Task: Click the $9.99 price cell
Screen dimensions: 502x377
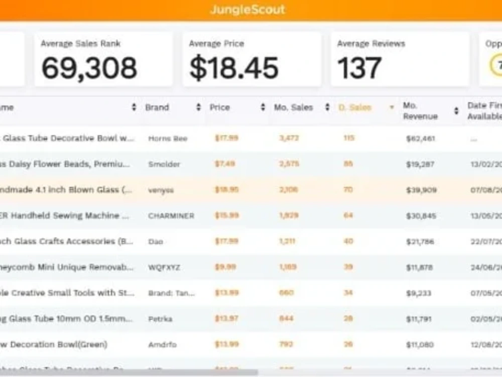Action: tap(225, 267)
